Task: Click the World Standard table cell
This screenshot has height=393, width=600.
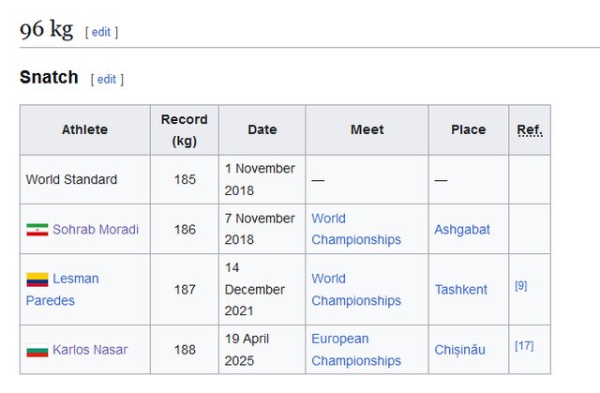Action: pyautogui.click(x=71, y=179)
